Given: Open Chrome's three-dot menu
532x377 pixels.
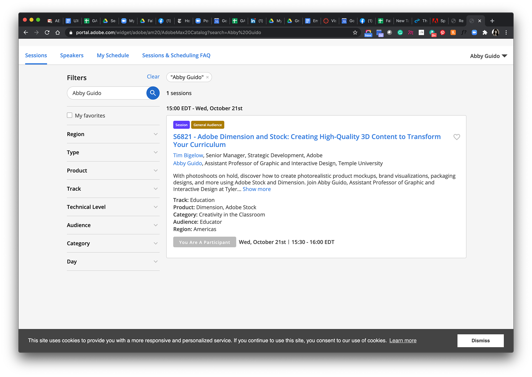Looking at the screenshot, I should click(506, 32).
